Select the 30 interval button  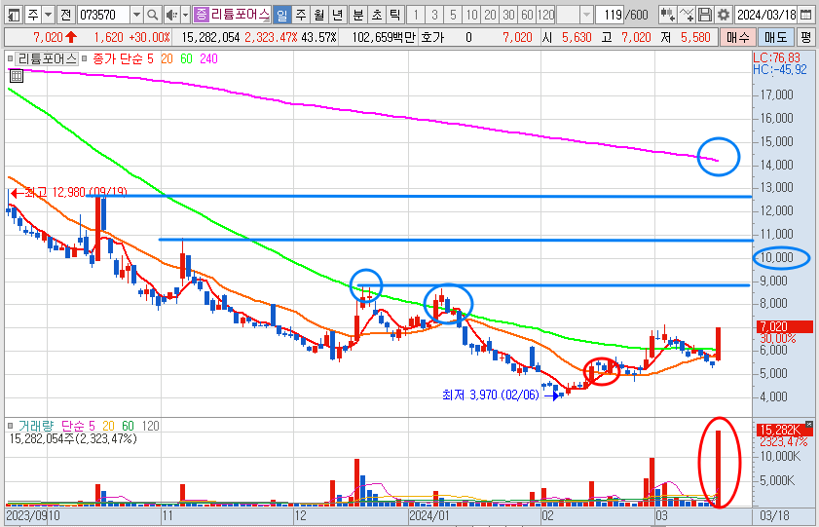coord(508,15)
